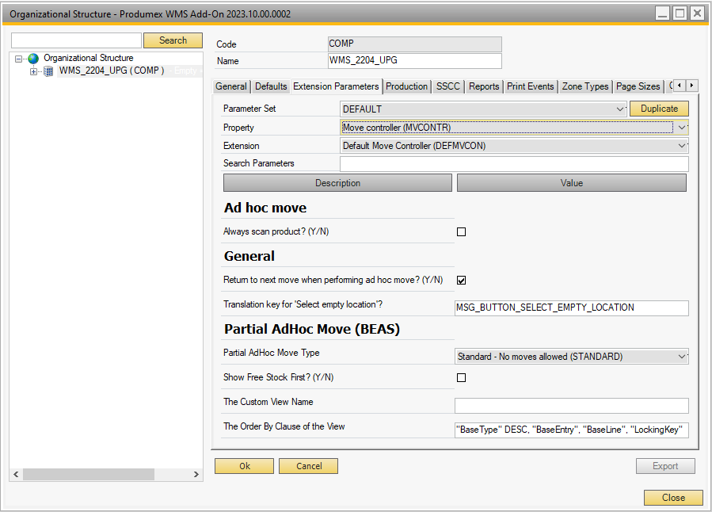Uncheck 'Return to next move' checkbox
The image size is (712, 512).
pyautogui.click(x=462, y=281)
